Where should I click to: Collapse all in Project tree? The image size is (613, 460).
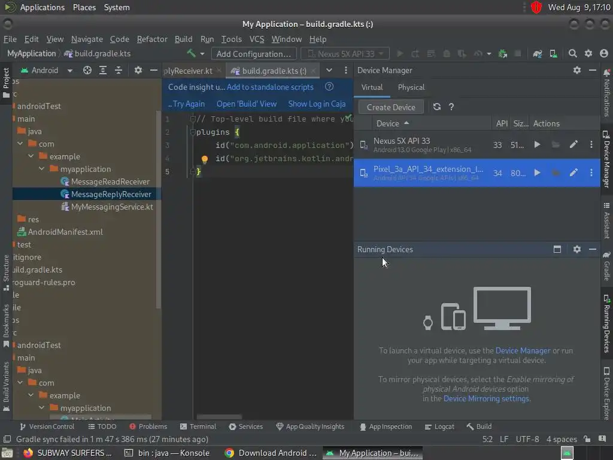119,70
